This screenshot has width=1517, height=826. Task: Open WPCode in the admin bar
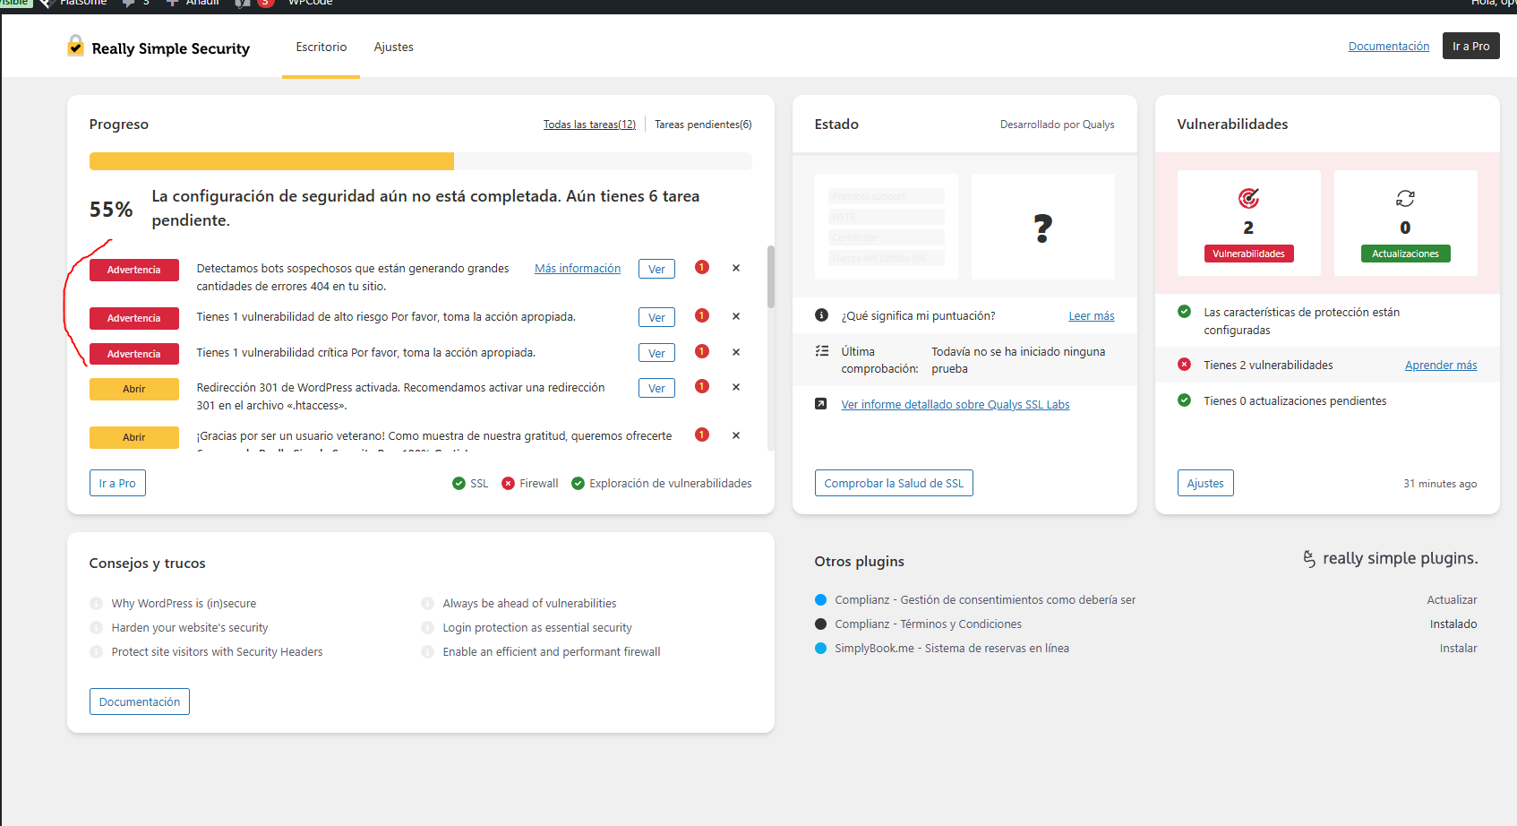tap(310, 4)
